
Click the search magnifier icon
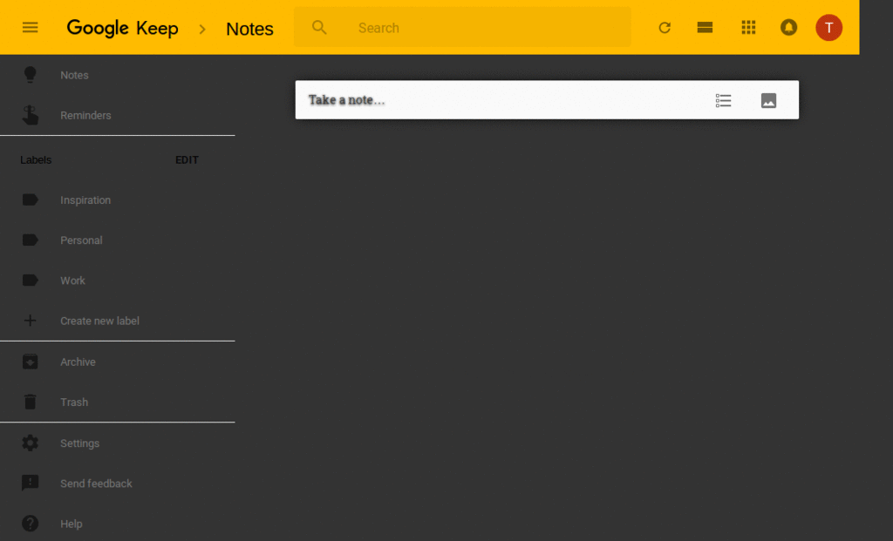click(319, 27)
